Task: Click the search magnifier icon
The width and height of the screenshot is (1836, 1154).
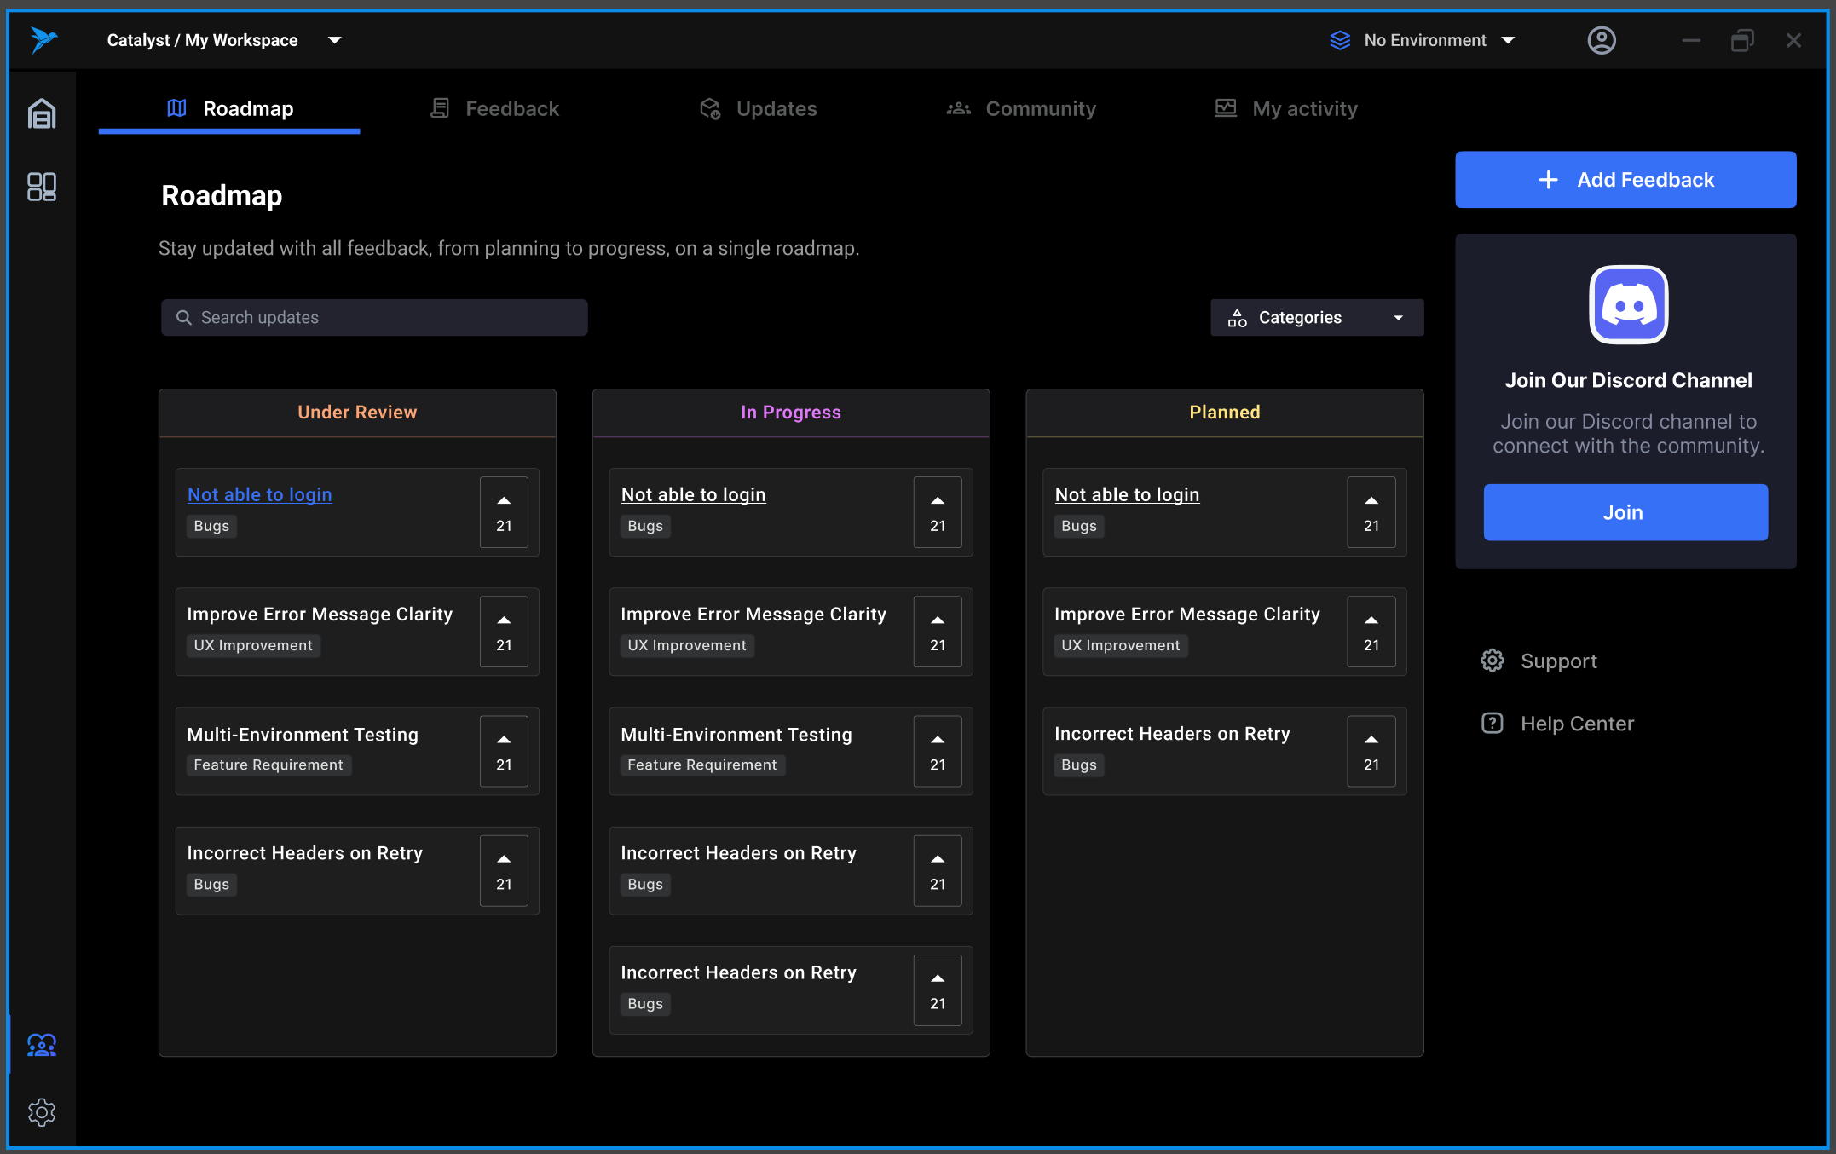Action: click(x=183, y=317)
